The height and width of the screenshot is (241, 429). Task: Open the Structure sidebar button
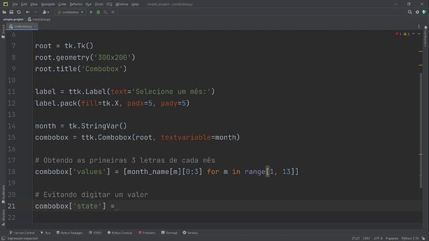[3, 217]
